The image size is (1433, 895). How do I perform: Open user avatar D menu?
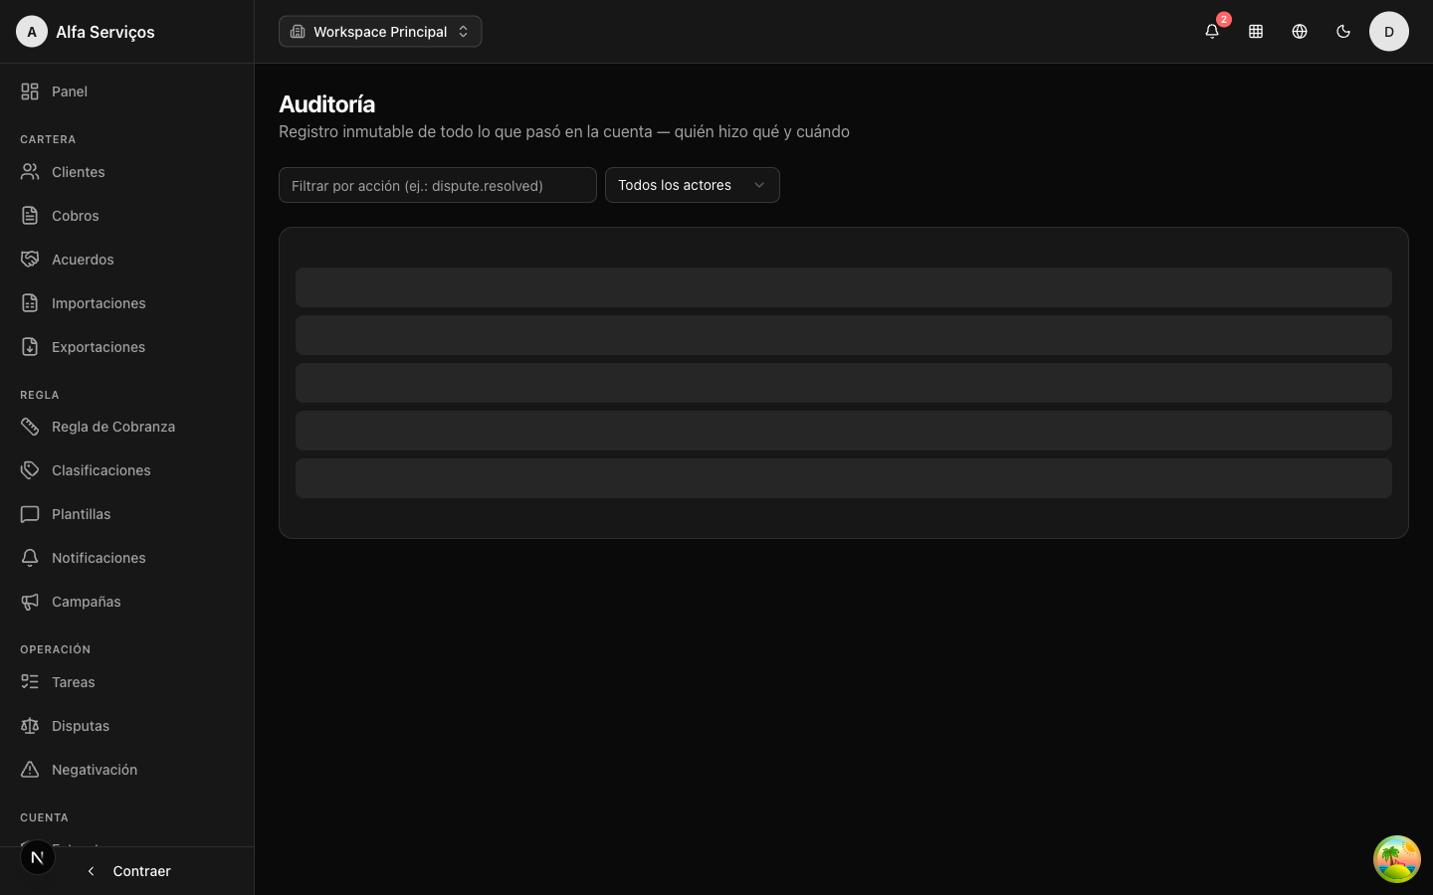coord(1389,32)
